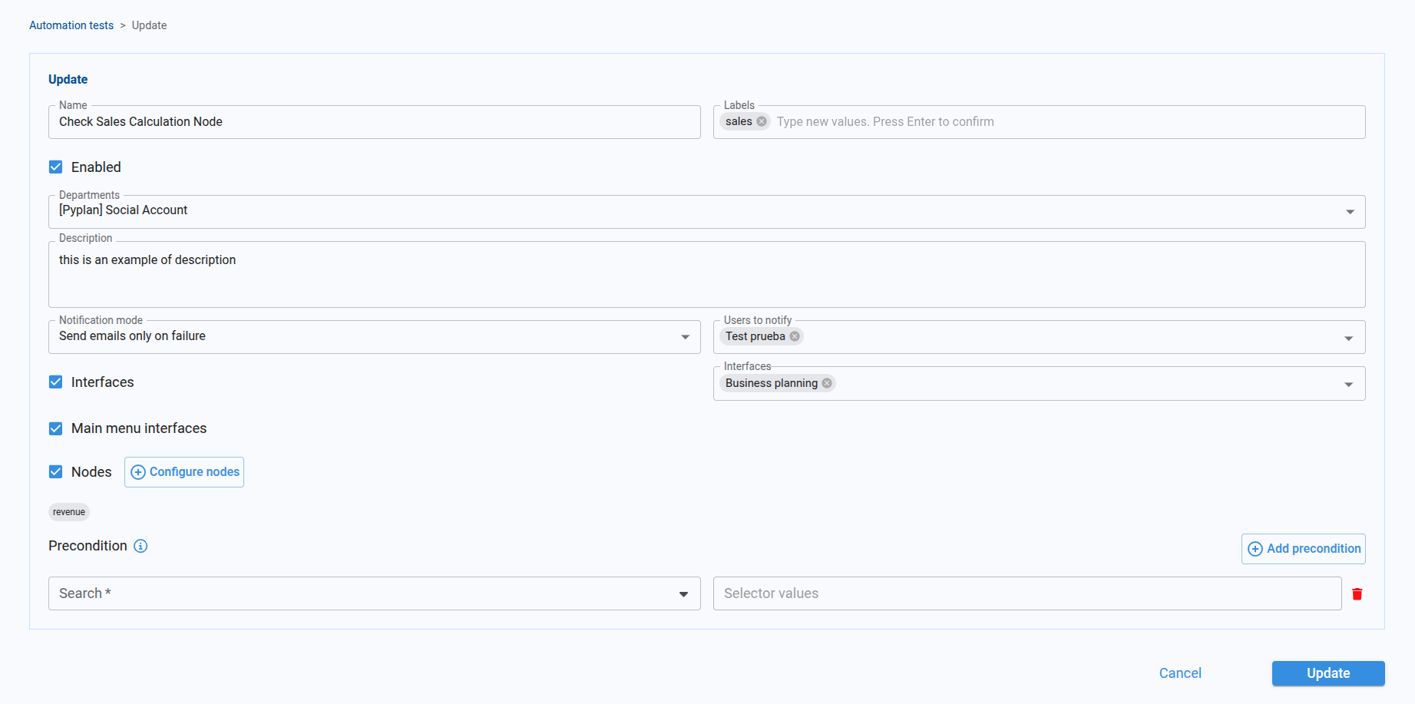The image size is (1415, 704).
Task: Click the red delete precondition trash icon
Action: [x=1357, y=594]
